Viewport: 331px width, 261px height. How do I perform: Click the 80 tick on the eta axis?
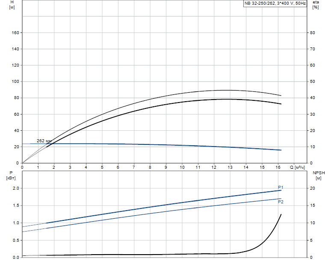pyautogui.click(x=312, y=33)
